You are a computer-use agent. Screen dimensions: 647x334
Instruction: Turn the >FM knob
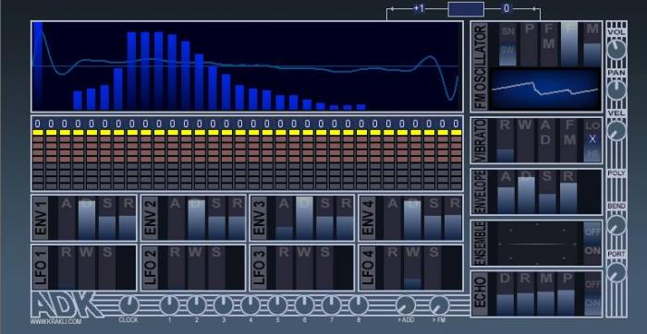(439, 305)
